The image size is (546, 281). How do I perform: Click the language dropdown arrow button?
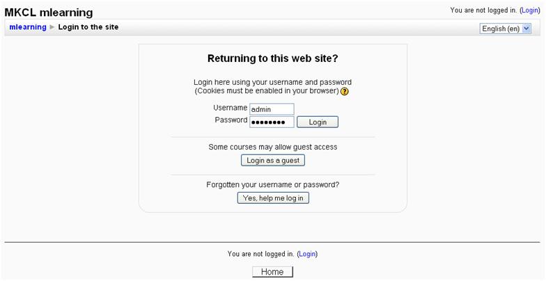[526, 29]
